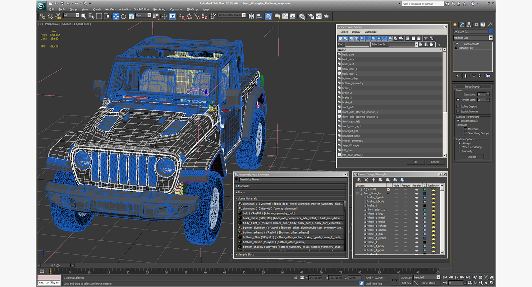
Task: Check the Explicit Normals option
Action: coord(458,111)
